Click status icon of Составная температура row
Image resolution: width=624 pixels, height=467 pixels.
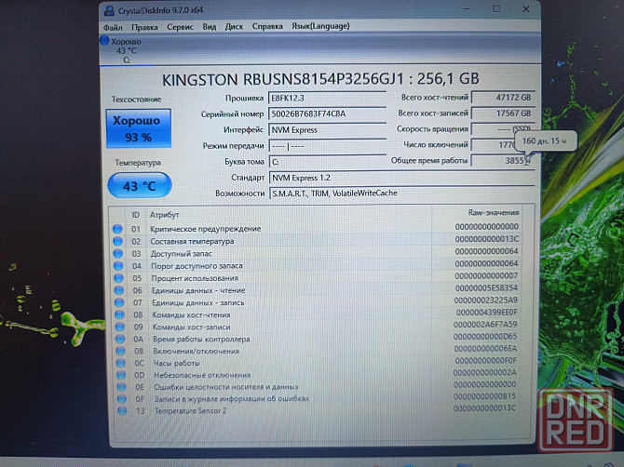[x=117, y=241]
